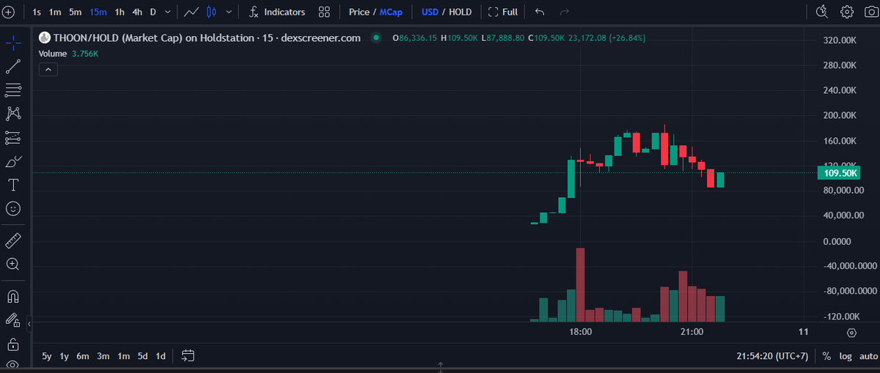The image size is (880, 373).
Task: Set date range to 3m
Action: [103, 356]
